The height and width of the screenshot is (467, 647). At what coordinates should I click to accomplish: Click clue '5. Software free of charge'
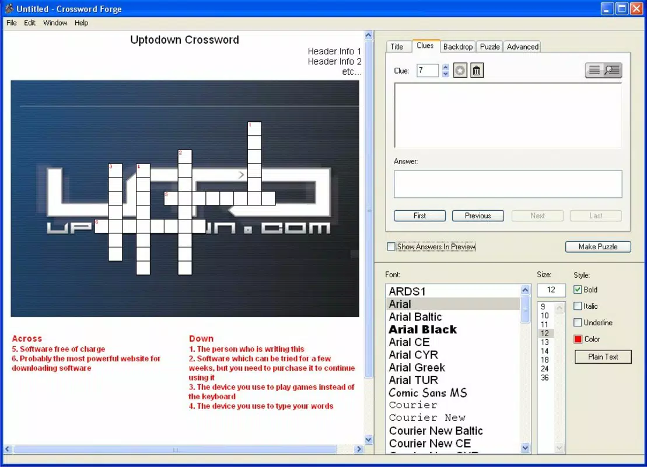click(x=58, y=349)
